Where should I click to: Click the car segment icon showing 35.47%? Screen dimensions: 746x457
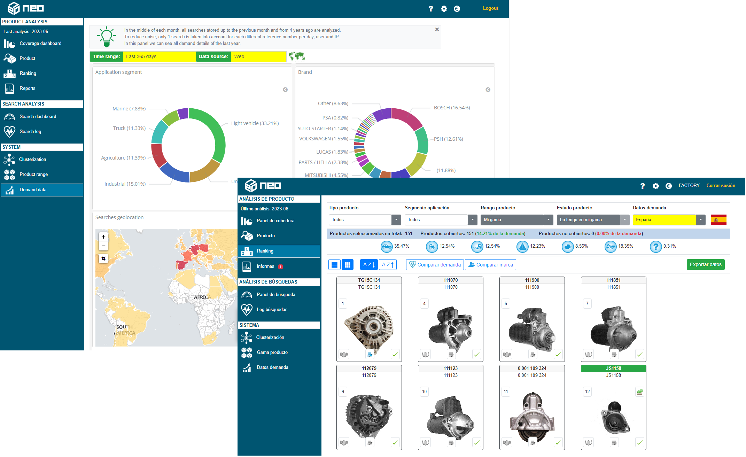[x=387, y=247]
